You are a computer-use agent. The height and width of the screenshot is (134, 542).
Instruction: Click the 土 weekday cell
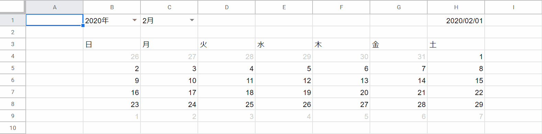point(456,44)
